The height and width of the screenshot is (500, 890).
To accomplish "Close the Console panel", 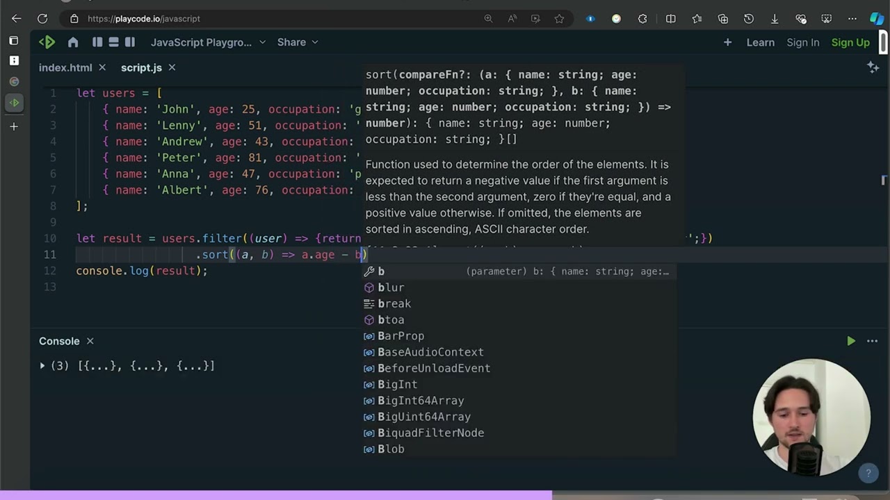I will click(x=90, y=341).
